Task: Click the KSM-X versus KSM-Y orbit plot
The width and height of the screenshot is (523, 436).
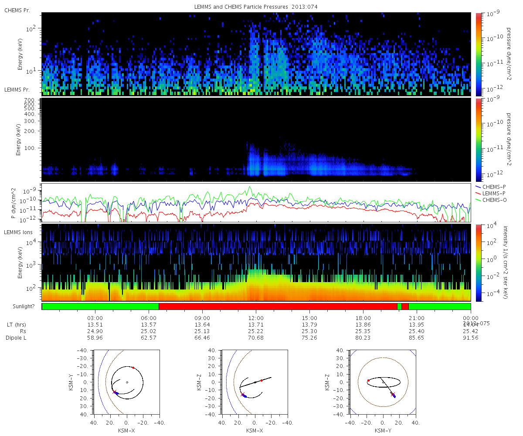Action: (x=126, y=382)
